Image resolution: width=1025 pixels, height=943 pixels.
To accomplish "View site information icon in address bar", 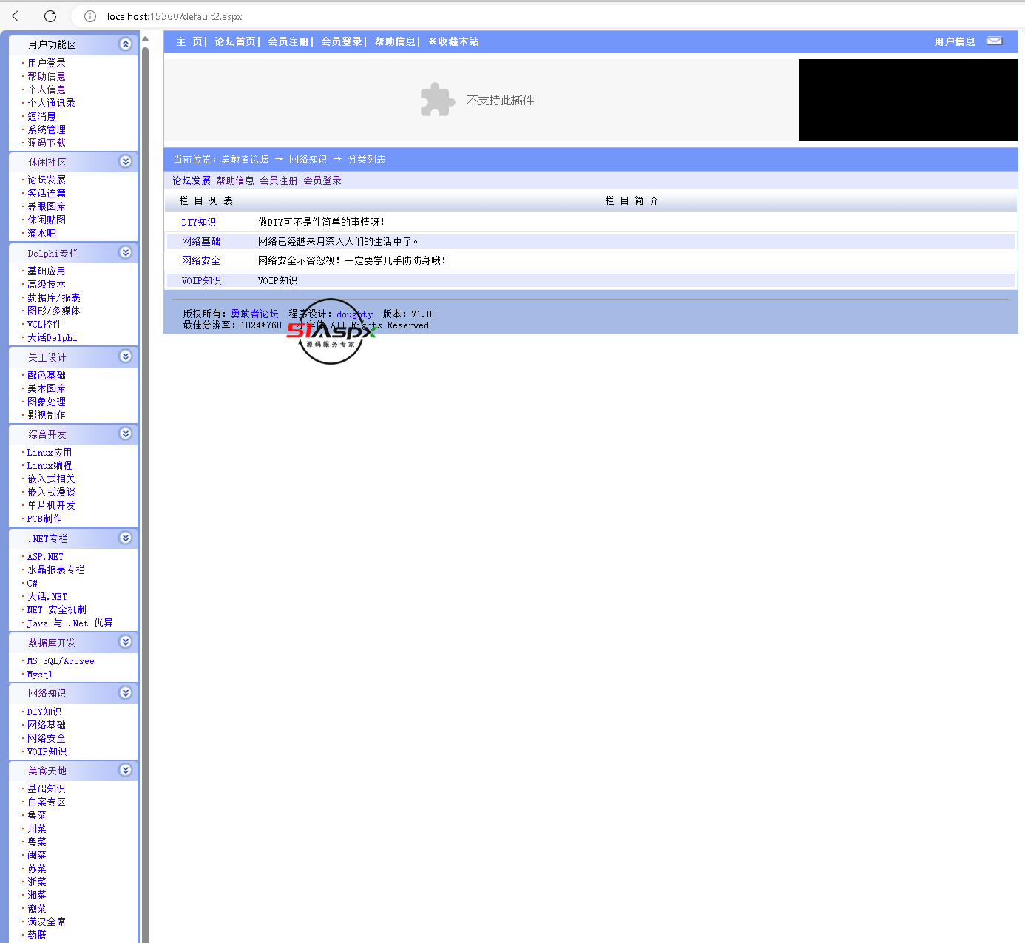I will coord(90,16).
